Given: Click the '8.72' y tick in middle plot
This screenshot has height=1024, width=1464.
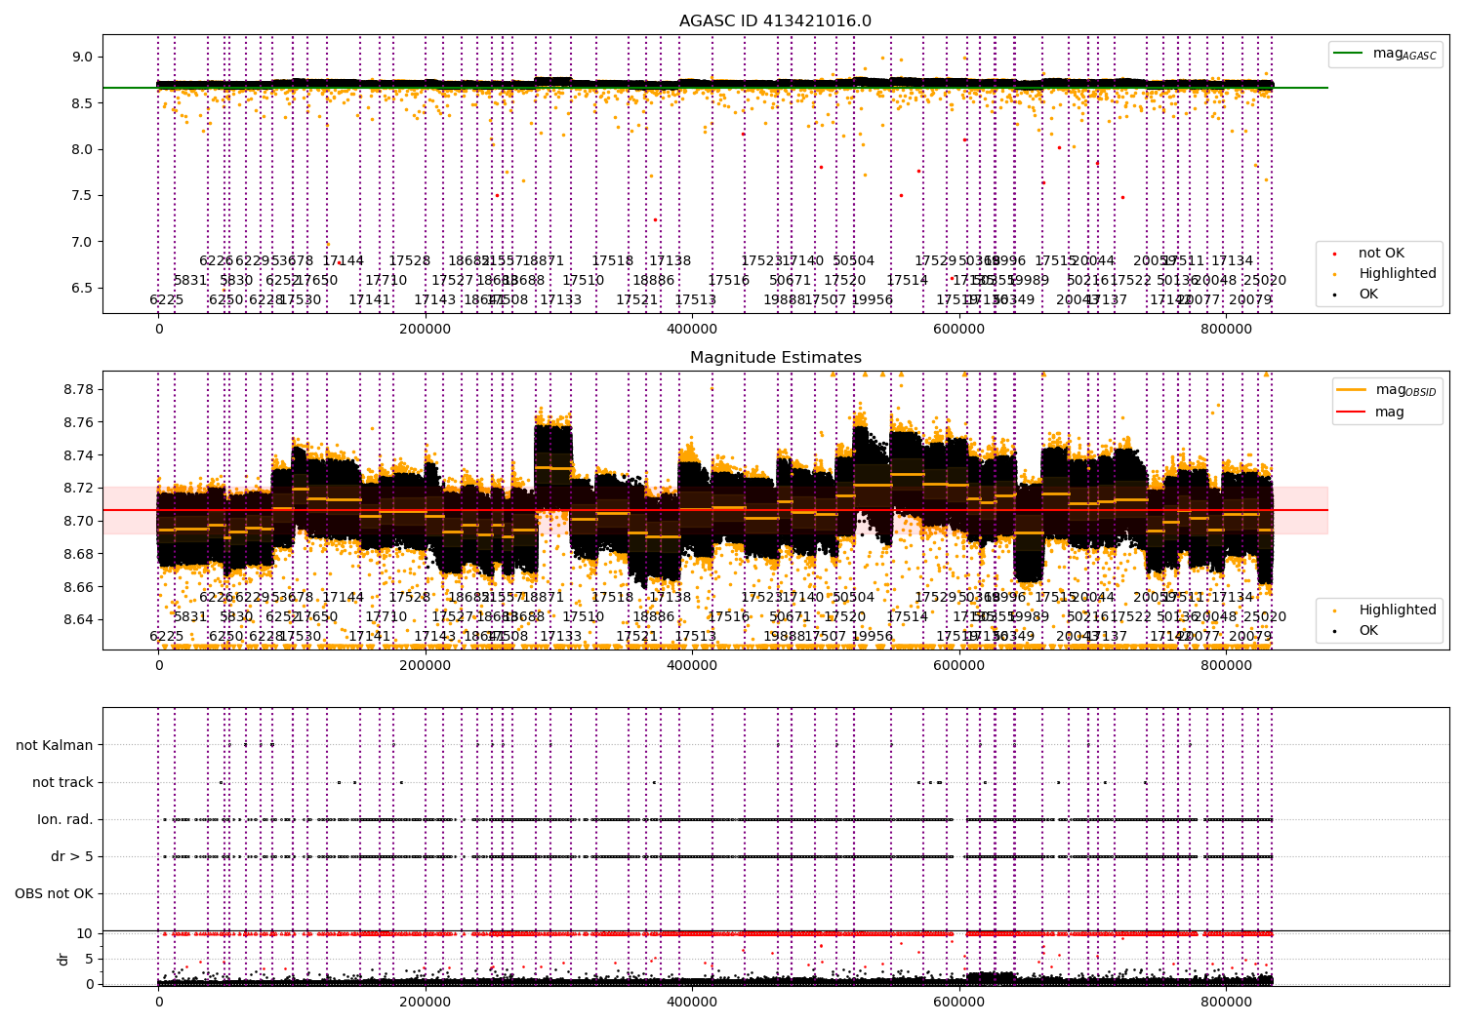Looking at the screenshot, I should pyautogui.click(x=78, y=488).
